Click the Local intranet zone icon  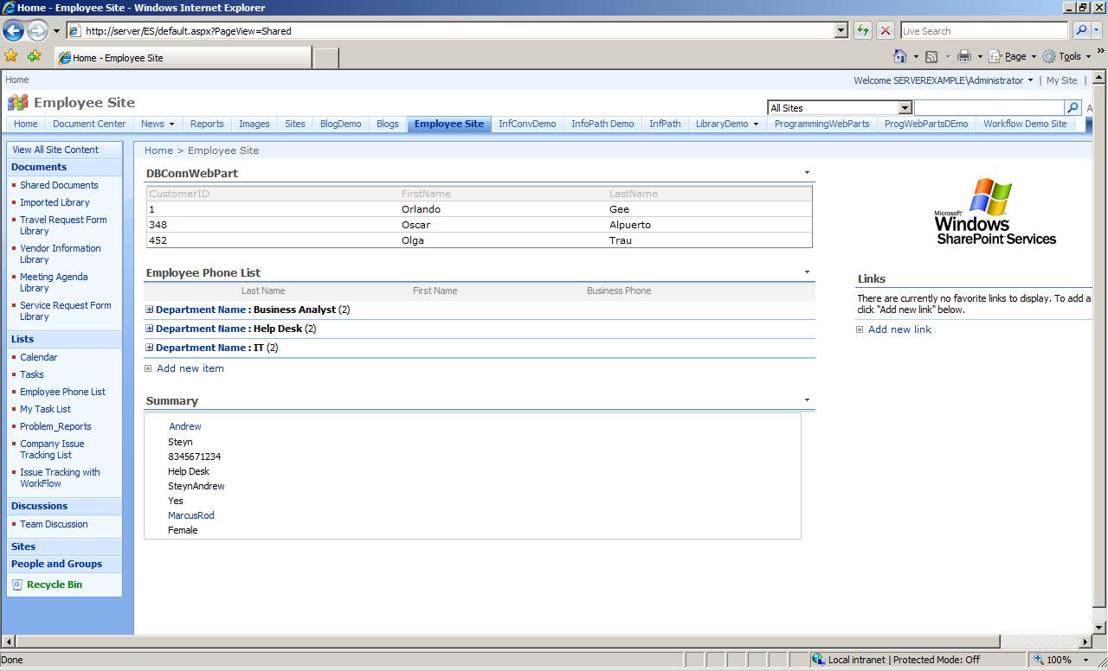(x=818, y=660)
